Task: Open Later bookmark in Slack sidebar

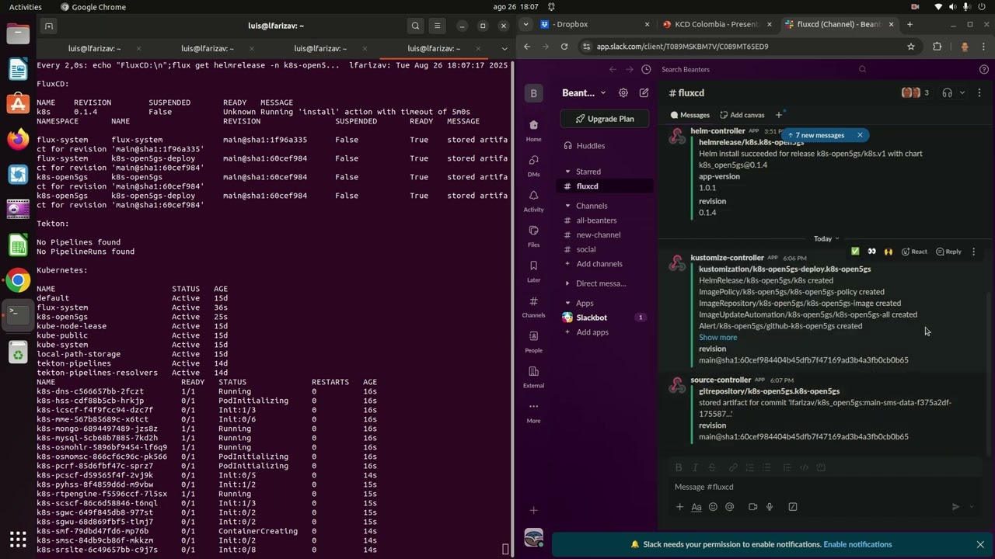Action: (x=533, y=270)
